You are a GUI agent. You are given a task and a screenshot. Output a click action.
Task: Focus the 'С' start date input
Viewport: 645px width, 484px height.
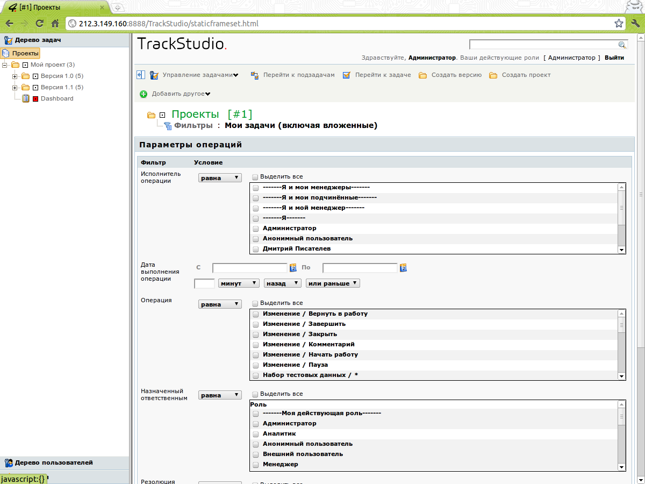pyautogui.click(x=250, y=268)
